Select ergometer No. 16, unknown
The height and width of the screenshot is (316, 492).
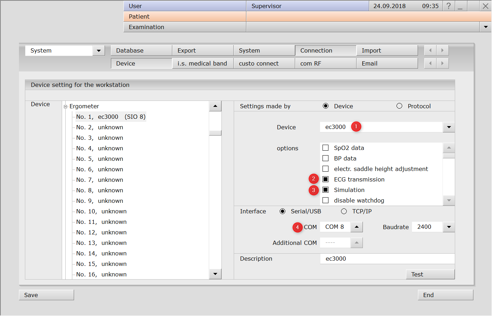pos(101,274)
